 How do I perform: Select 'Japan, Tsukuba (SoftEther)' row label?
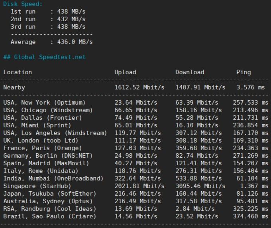tap(49, 194)
